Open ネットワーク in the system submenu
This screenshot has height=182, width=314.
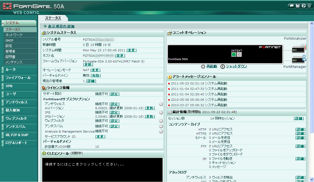tap(20, 35)
